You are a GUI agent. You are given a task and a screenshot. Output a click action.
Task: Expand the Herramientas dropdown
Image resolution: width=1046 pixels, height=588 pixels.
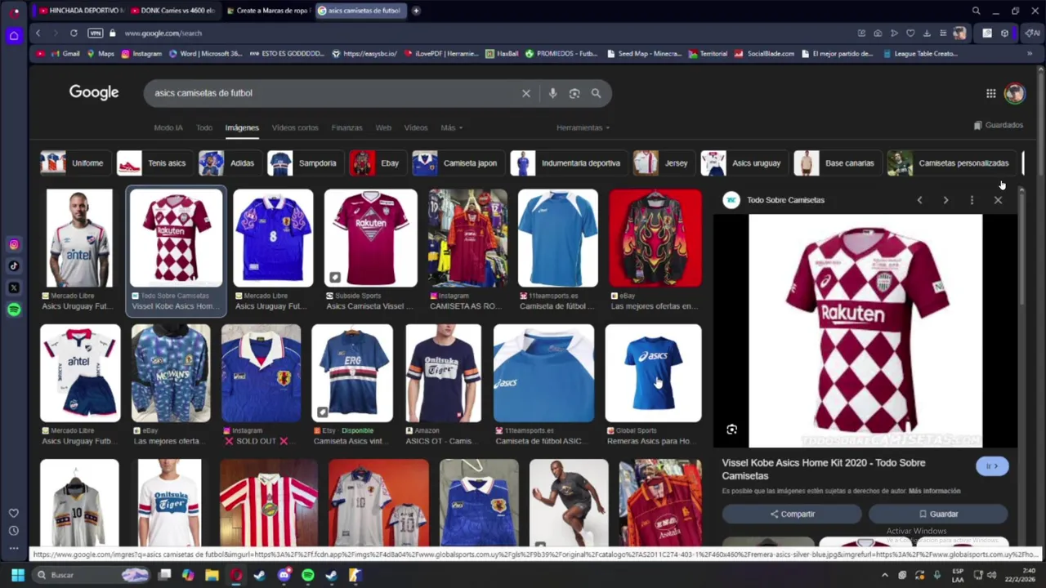[x=583, y=127]
